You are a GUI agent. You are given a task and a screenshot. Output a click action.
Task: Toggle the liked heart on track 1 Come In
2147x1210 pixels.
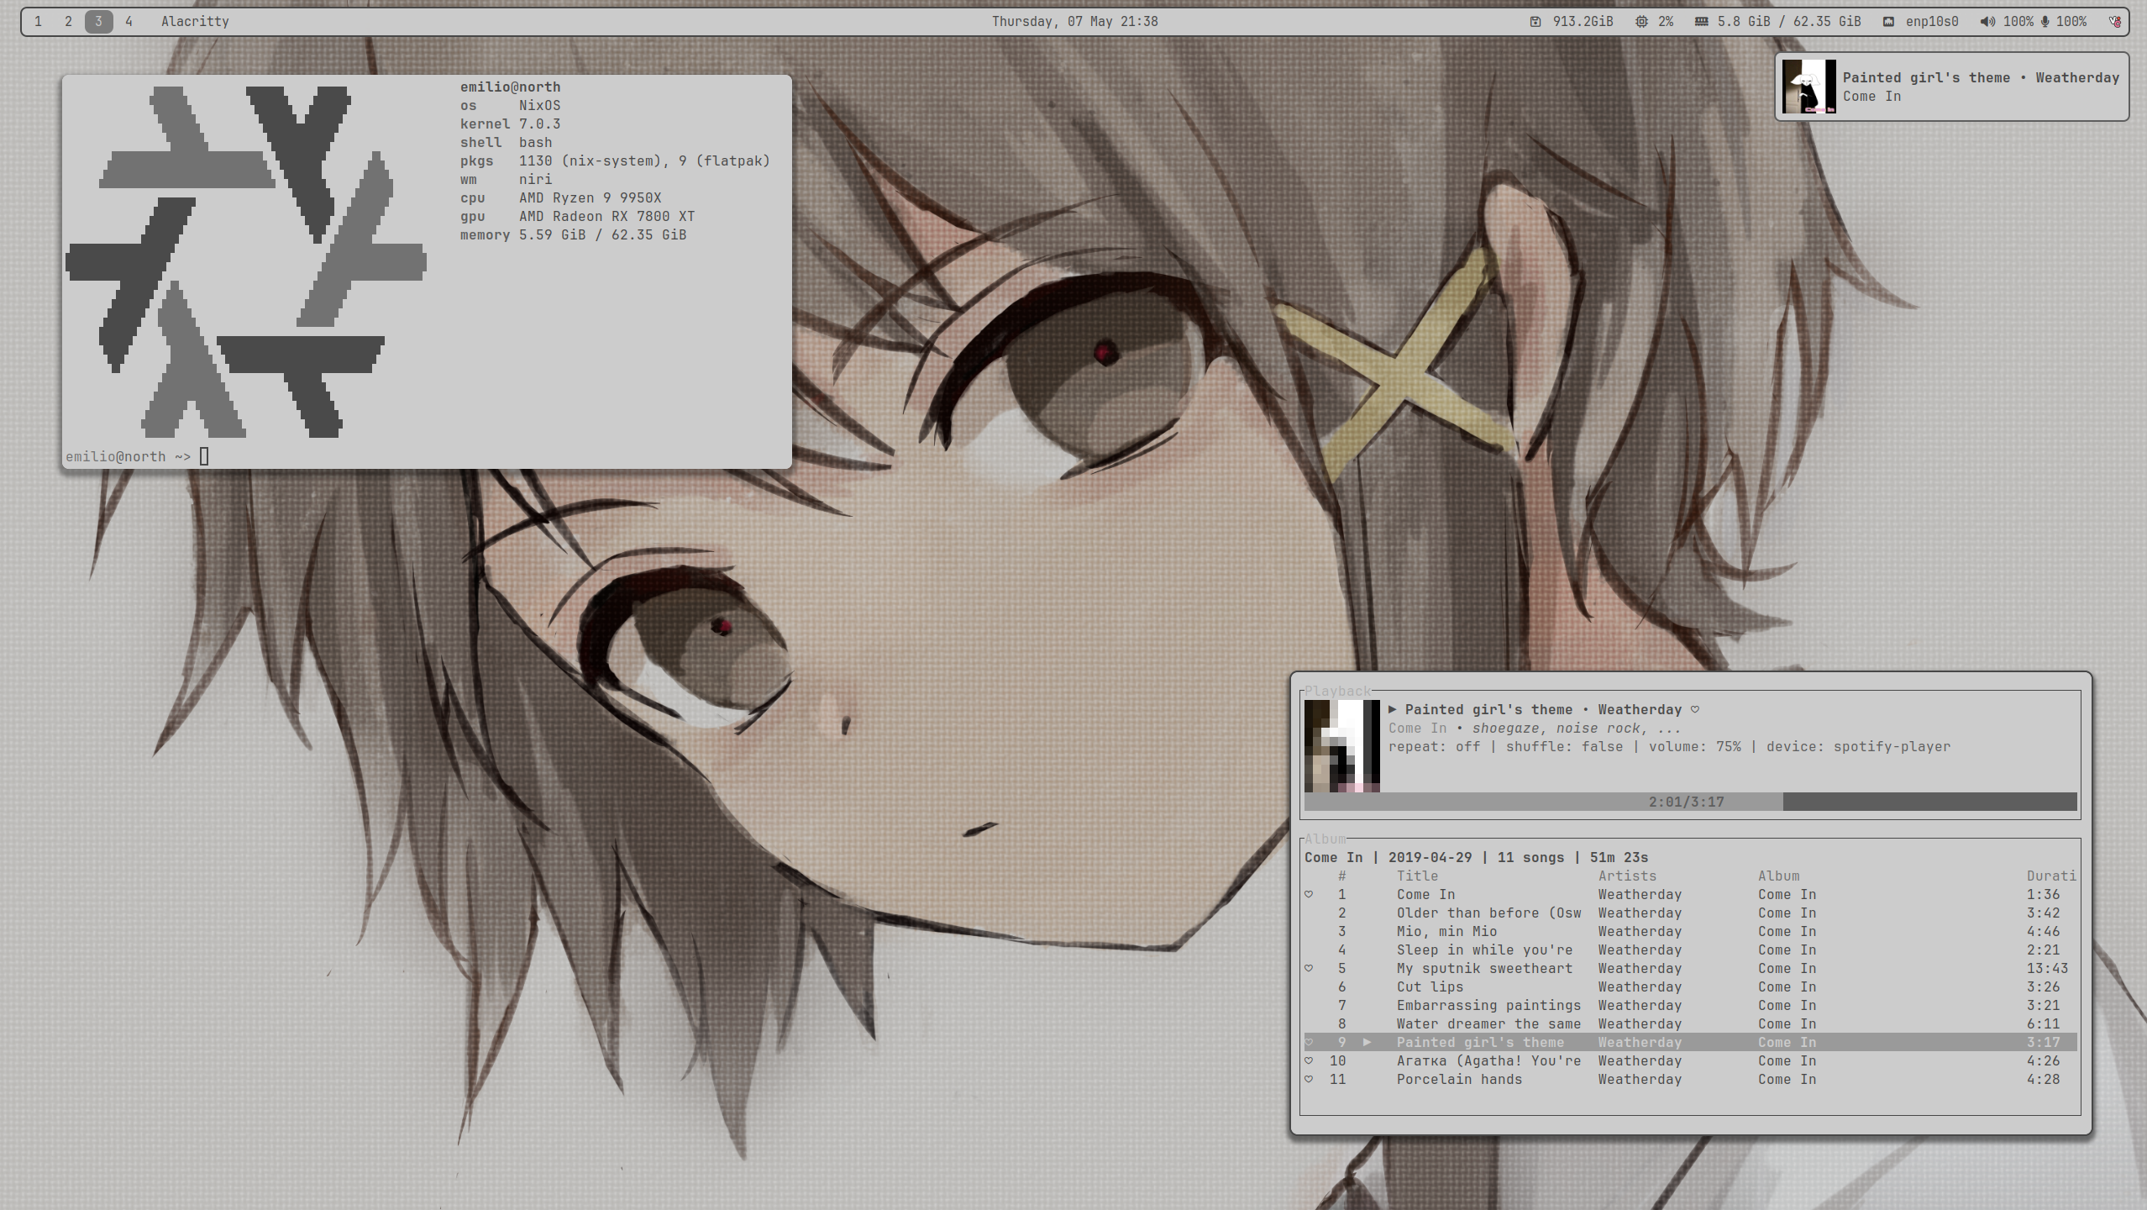[x=1309, y=895]
